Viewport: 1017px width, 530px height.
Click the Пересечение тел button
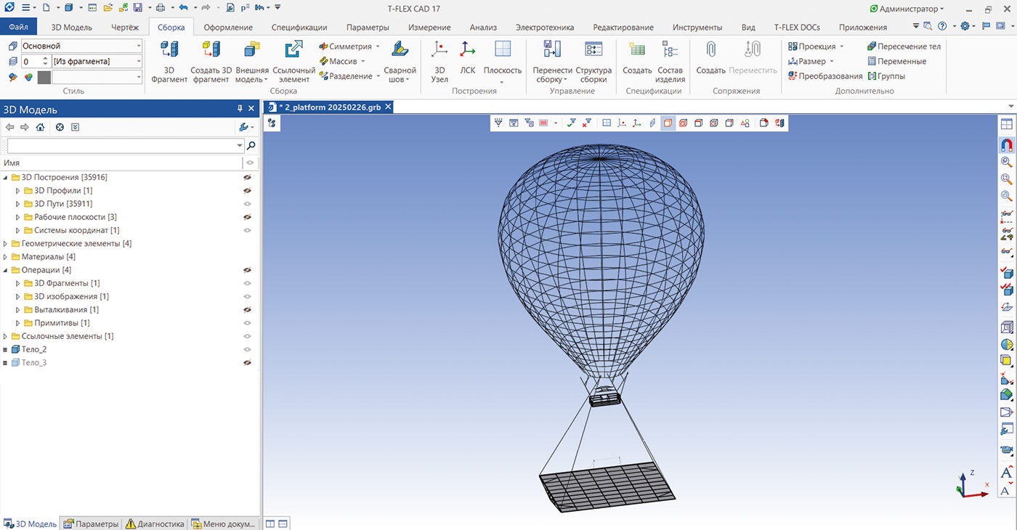904,46
